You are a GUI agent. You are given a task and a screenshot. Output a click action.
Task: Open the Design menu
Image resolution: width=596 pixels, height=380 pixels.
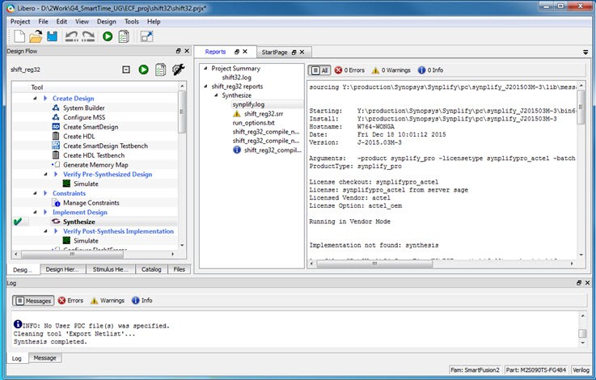coord(106,21)
